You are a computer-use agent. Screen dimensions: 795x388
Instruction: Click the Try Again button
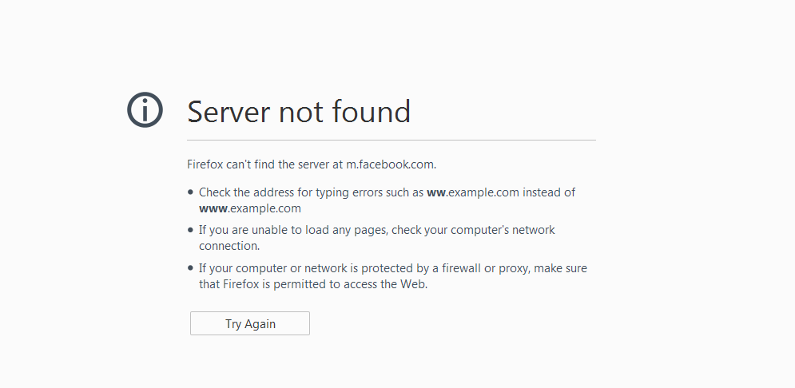tap(250, 323)
